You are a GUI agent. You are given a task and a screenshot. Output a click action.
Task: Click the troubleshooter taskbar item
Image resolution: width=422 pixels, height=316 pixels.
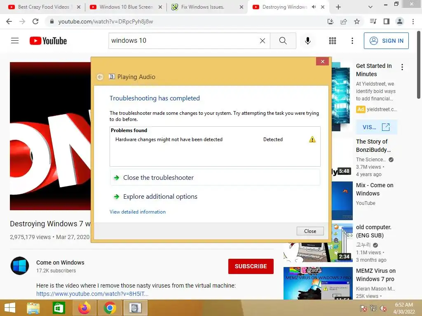point(135,308)
